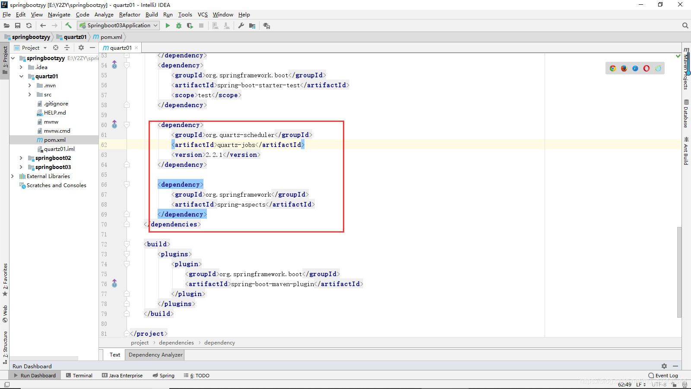The height and width of the screenshot is (389, 691).
Task: Start debugging with the bug icon
Action: 179,26
